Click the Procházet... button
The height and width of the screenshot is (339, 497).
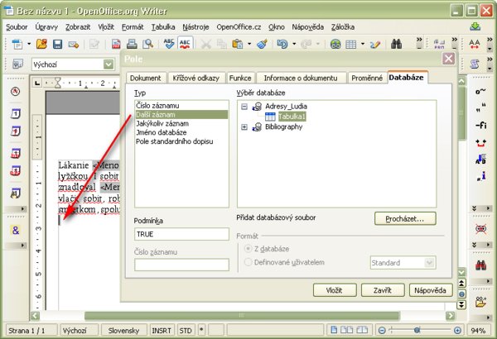pyautogui.click(x=405, y=219)
